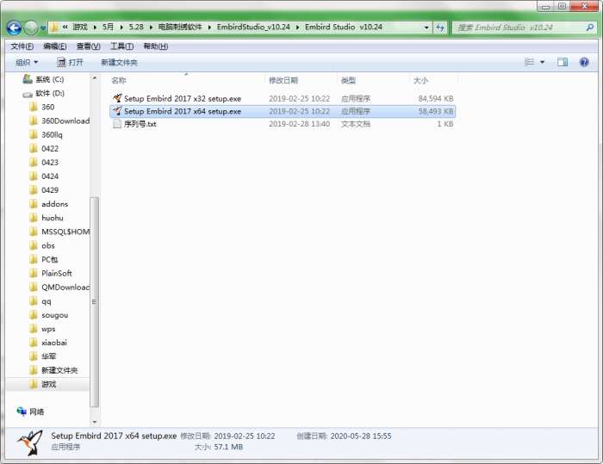
Task: Click the refresh button beside address bar
Action: tap(440, 28)
